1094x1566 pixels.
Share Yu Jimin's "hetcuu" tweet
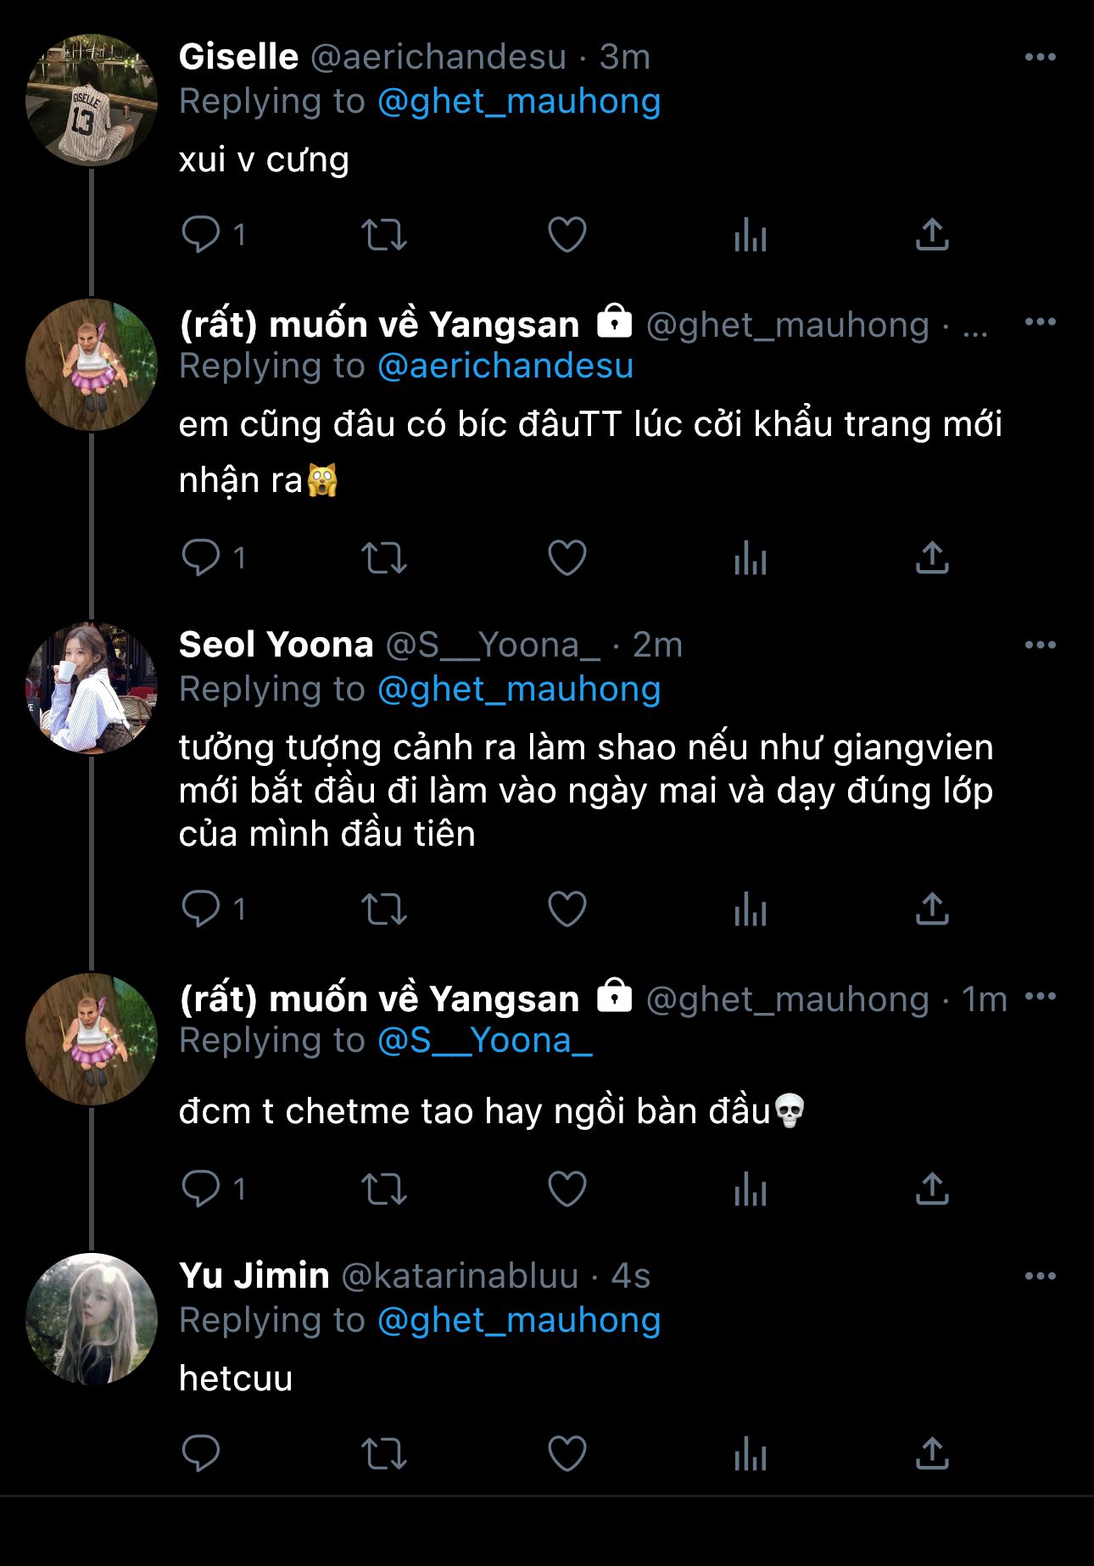coord(932,1454)
